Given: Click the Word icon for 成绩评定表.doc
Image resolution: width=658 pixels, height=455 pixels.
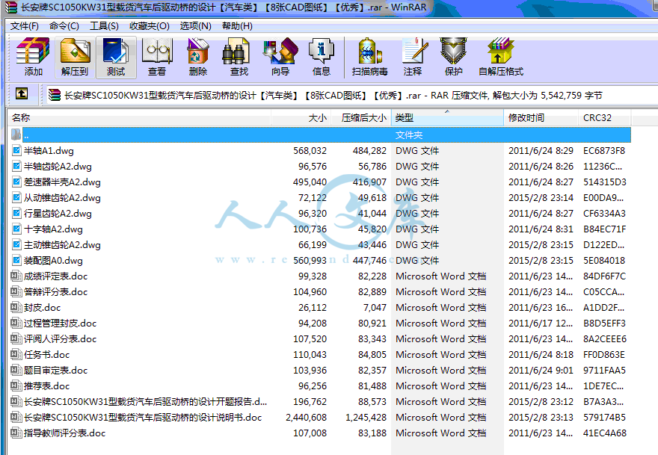Looking at the screenshot, I should pyautogui.click(x=16, y=276).
